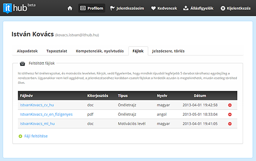This screenshot has width=256, height=161.
Task: Click the date 2013-05-01 18:33:04
Action: 200,114
